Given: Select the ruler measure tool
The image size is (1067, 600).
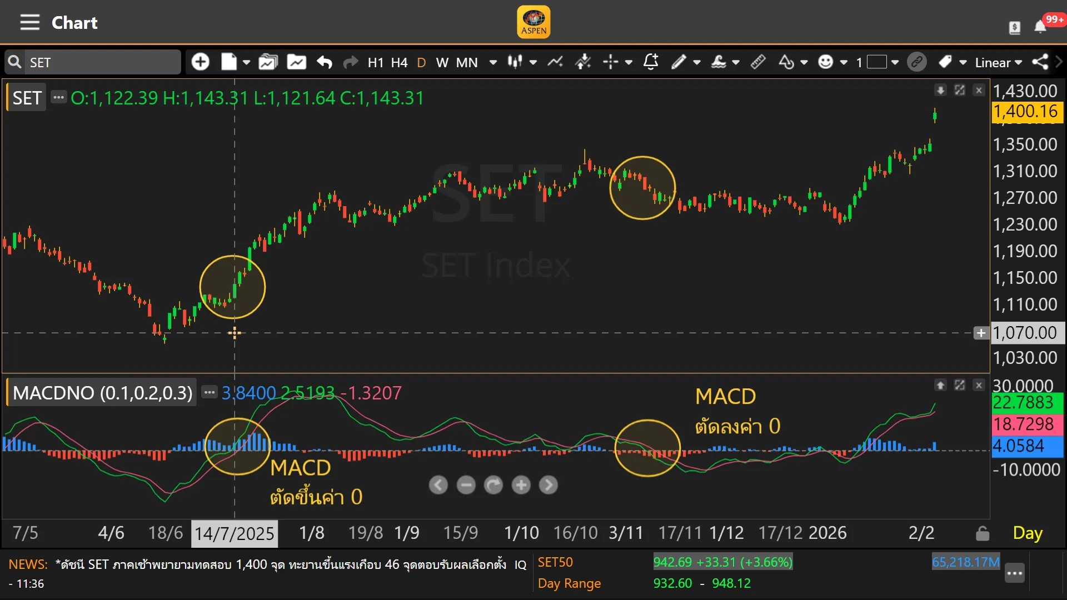Looking at the screenshot, I should coord(758,62).
